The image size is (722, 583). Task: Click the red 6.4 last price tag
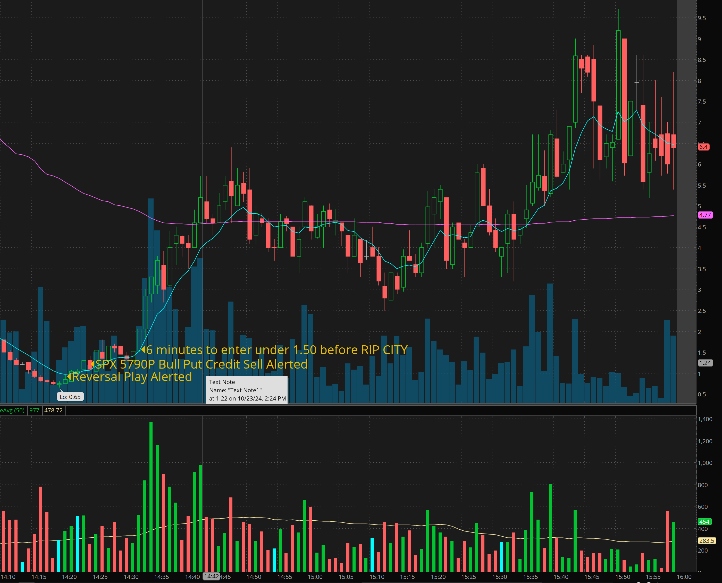[703, 147]
